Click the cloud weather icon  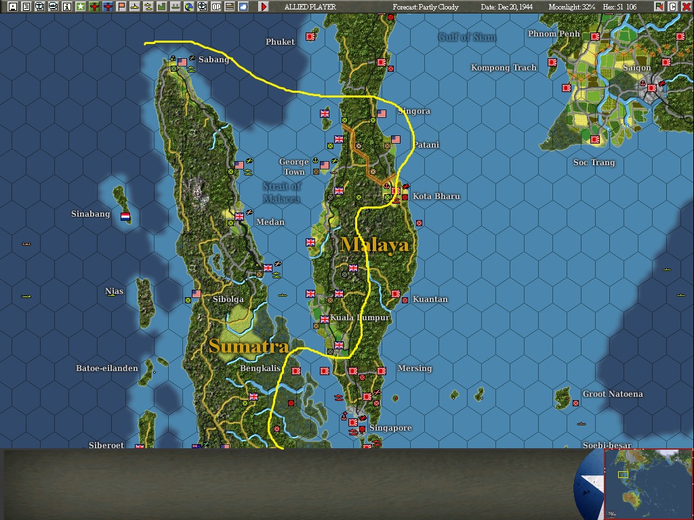(243, 7)
